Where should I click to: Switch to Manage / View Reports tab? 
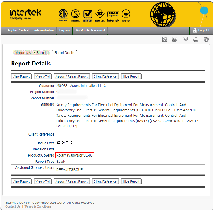(x=31, y=53)
